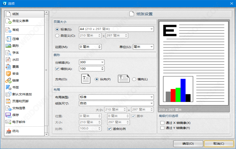236x149 pixels.
Task: Click sidebar scrollbar down arrow
Action: click(46, 134)
